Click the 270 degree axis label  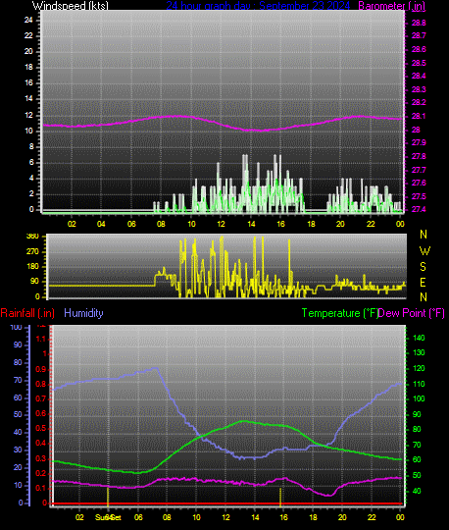[x=32, y=252]
